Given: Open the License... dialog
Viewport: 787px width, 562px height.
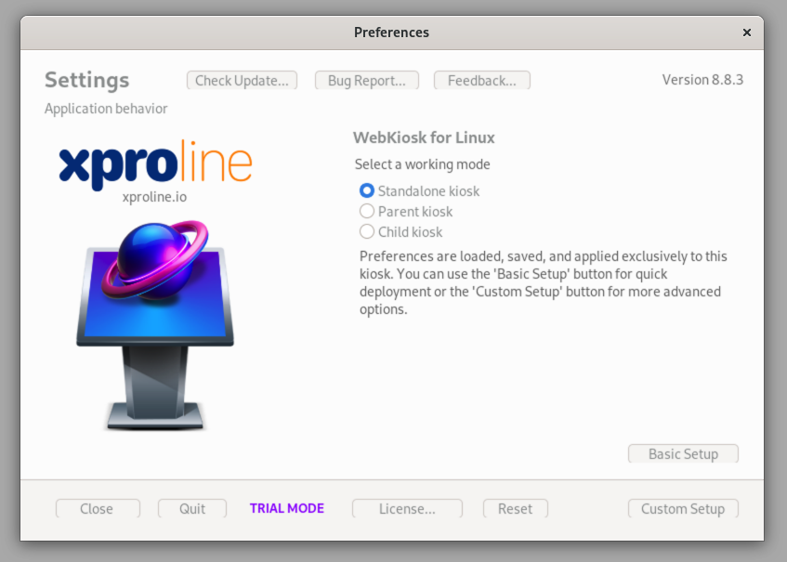Looking at the screenshot, I should click(407, 508).
